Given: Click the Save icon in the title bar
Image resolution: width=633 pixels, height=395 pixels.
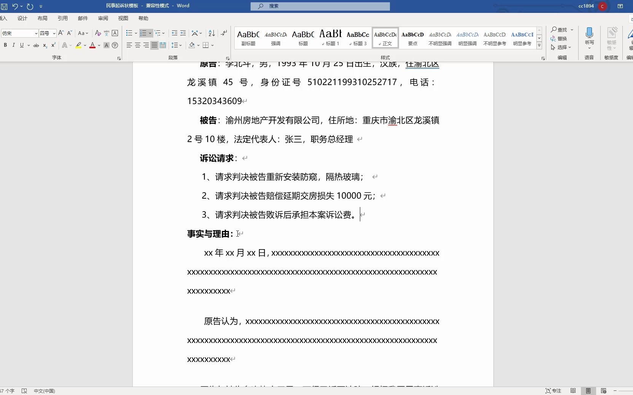Looking at the screenshot, I should click(x=4, y=6).
